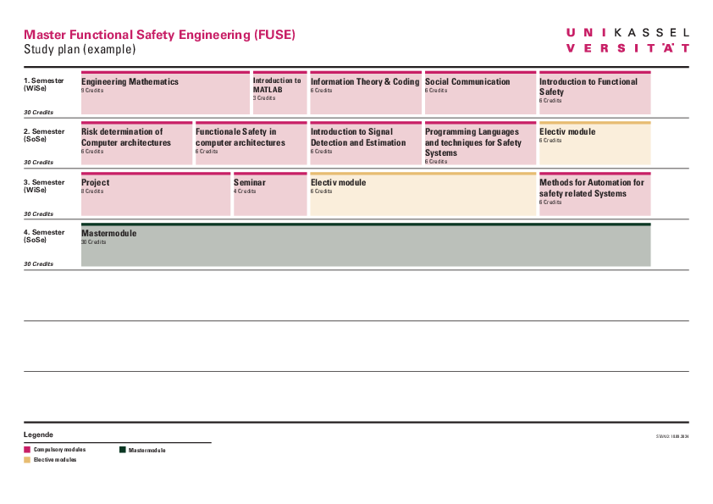Click the pink Compulsory modules legend square
713x504 pixels.
[27, 450]
